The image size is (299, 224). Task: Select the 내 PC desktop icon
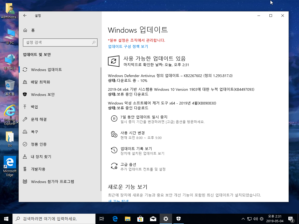[x=10, y=37]
